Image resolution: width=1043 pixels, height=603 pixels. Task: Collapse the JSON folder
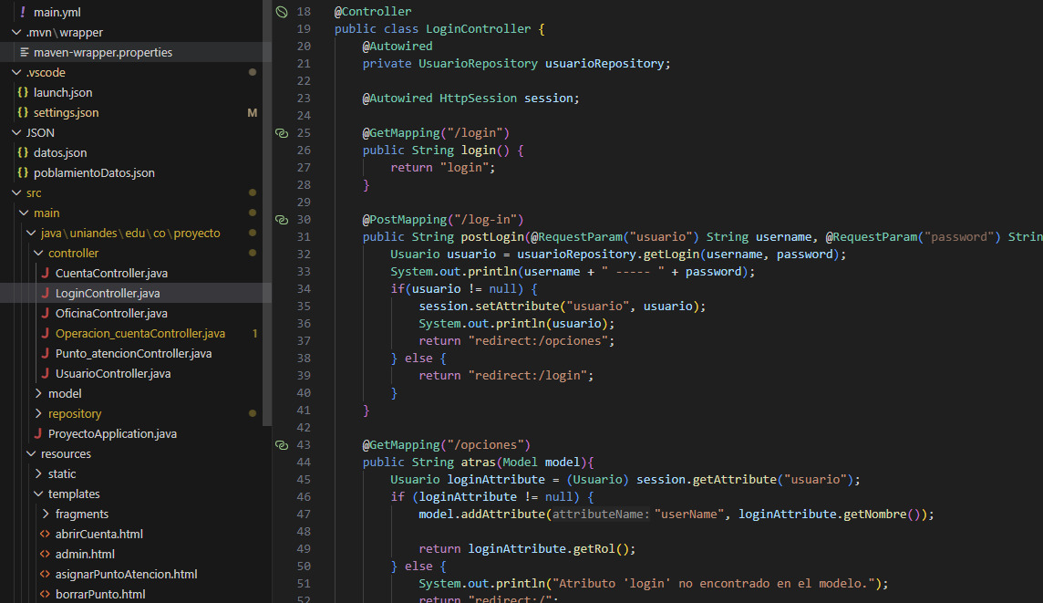click(16, 132)
